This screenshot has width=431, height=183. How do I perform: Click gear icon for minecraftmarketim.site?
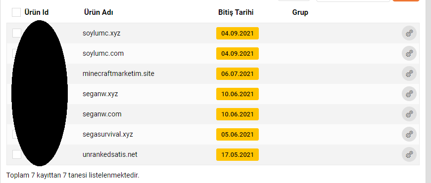[x=409, y=73]
